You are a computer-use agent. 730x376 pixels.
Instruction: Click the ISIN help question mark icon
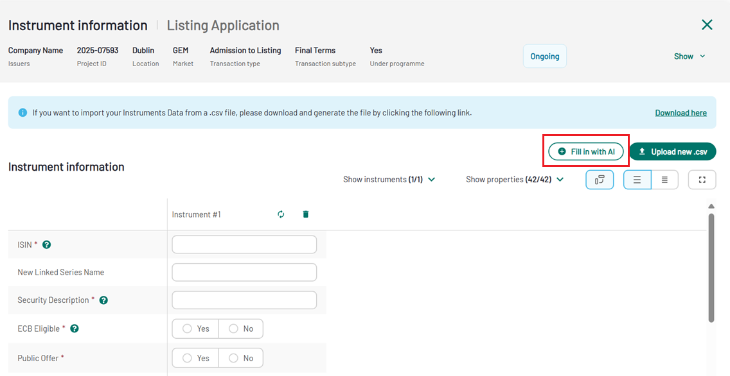tap(47, 244)
